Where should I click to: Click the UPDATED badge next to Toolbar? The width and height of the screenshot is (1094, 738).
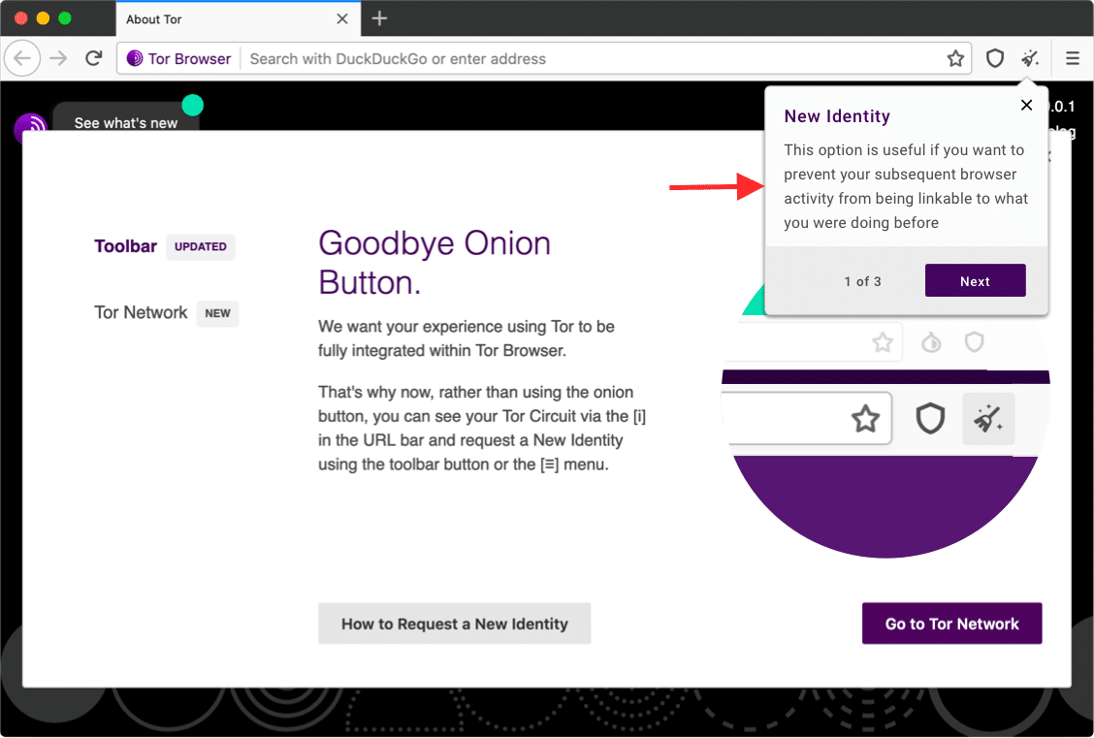click(x=200, y=246)
